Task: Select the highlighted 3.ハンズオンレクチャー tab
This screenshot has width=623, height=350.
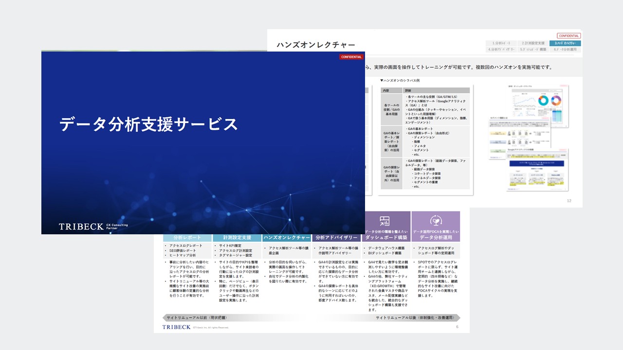Action: [x=565, y=43]
